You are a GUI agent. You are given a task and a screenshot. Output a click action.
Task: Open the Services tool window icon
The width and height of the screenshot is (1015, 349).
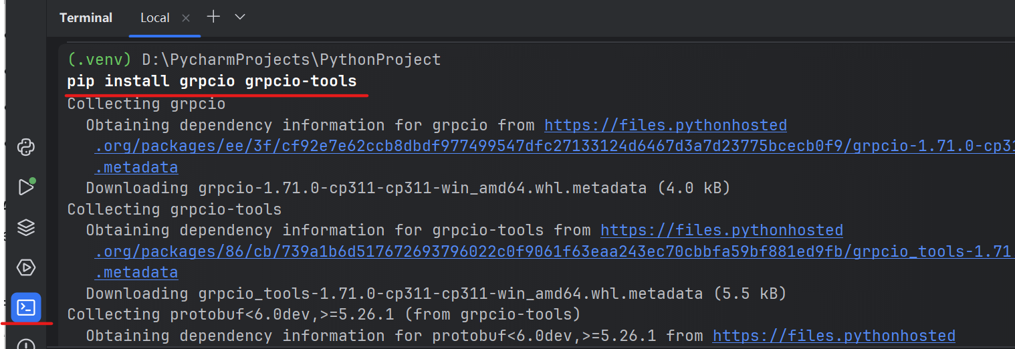click(26, 267)
